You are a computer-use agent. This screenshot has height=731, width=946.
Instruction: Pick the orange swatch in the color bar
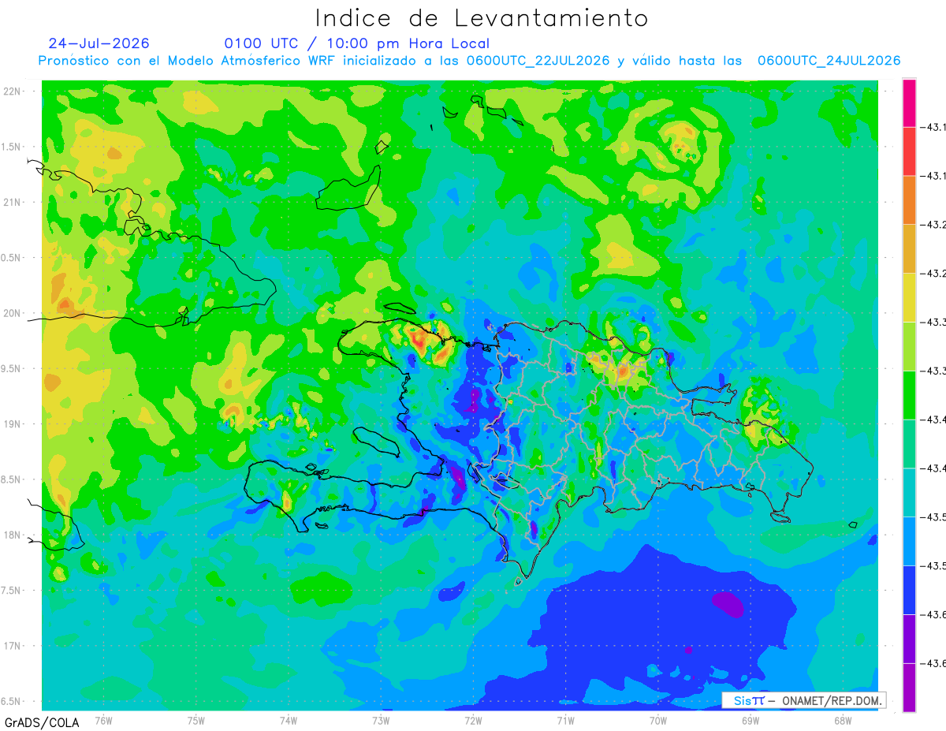point(909,200)
